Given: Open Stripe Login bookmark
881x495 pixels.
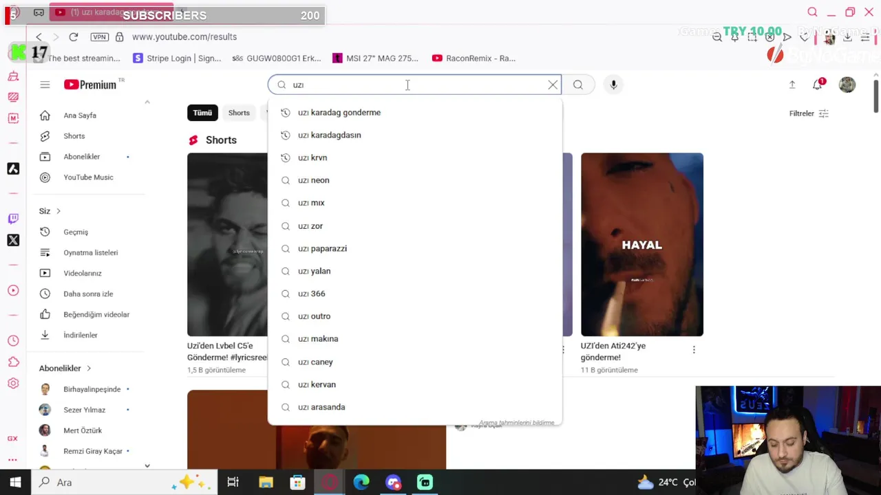Looking at the screenshot, I should pyautogui.click(x=177, y=58).
